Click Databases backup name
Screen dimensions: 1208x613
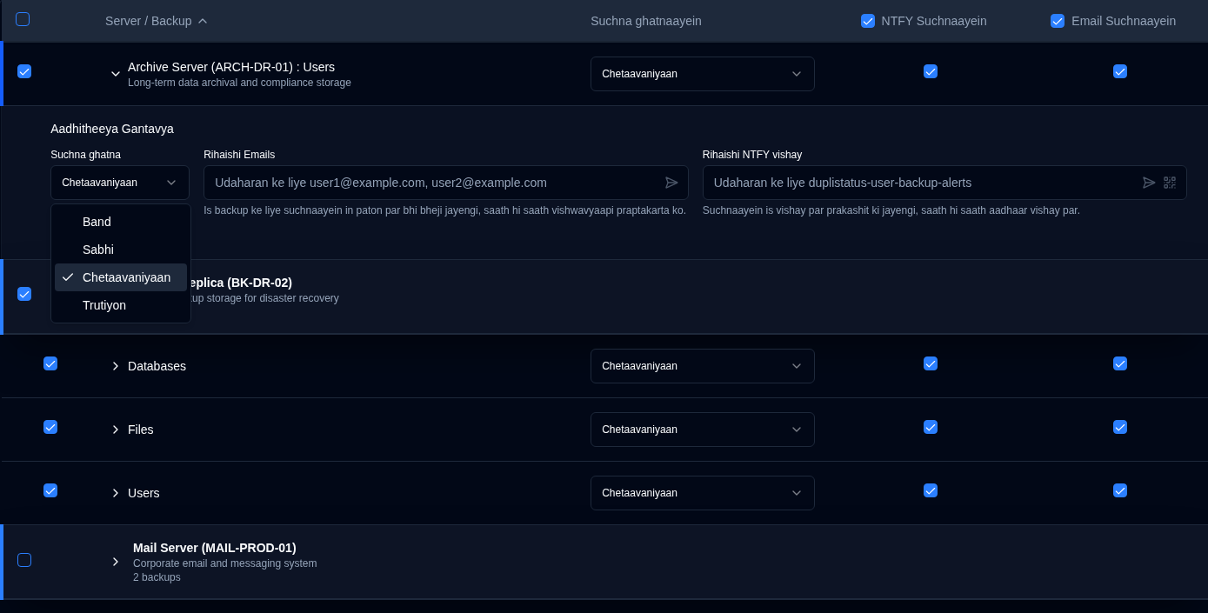(x=157, y=366)
